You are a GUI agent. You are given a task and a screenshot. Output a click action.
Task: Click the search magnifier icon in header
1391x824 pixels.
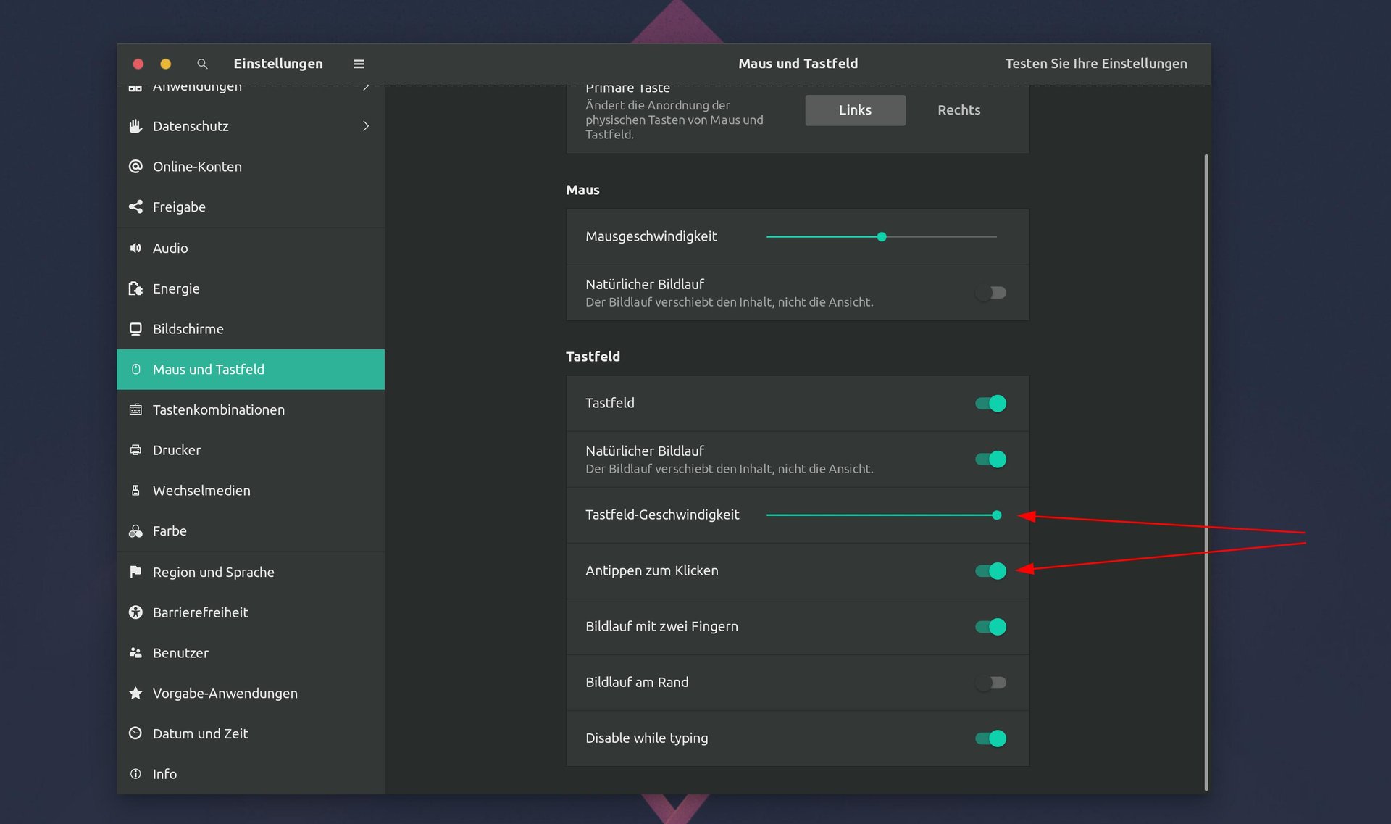point(202,64)
